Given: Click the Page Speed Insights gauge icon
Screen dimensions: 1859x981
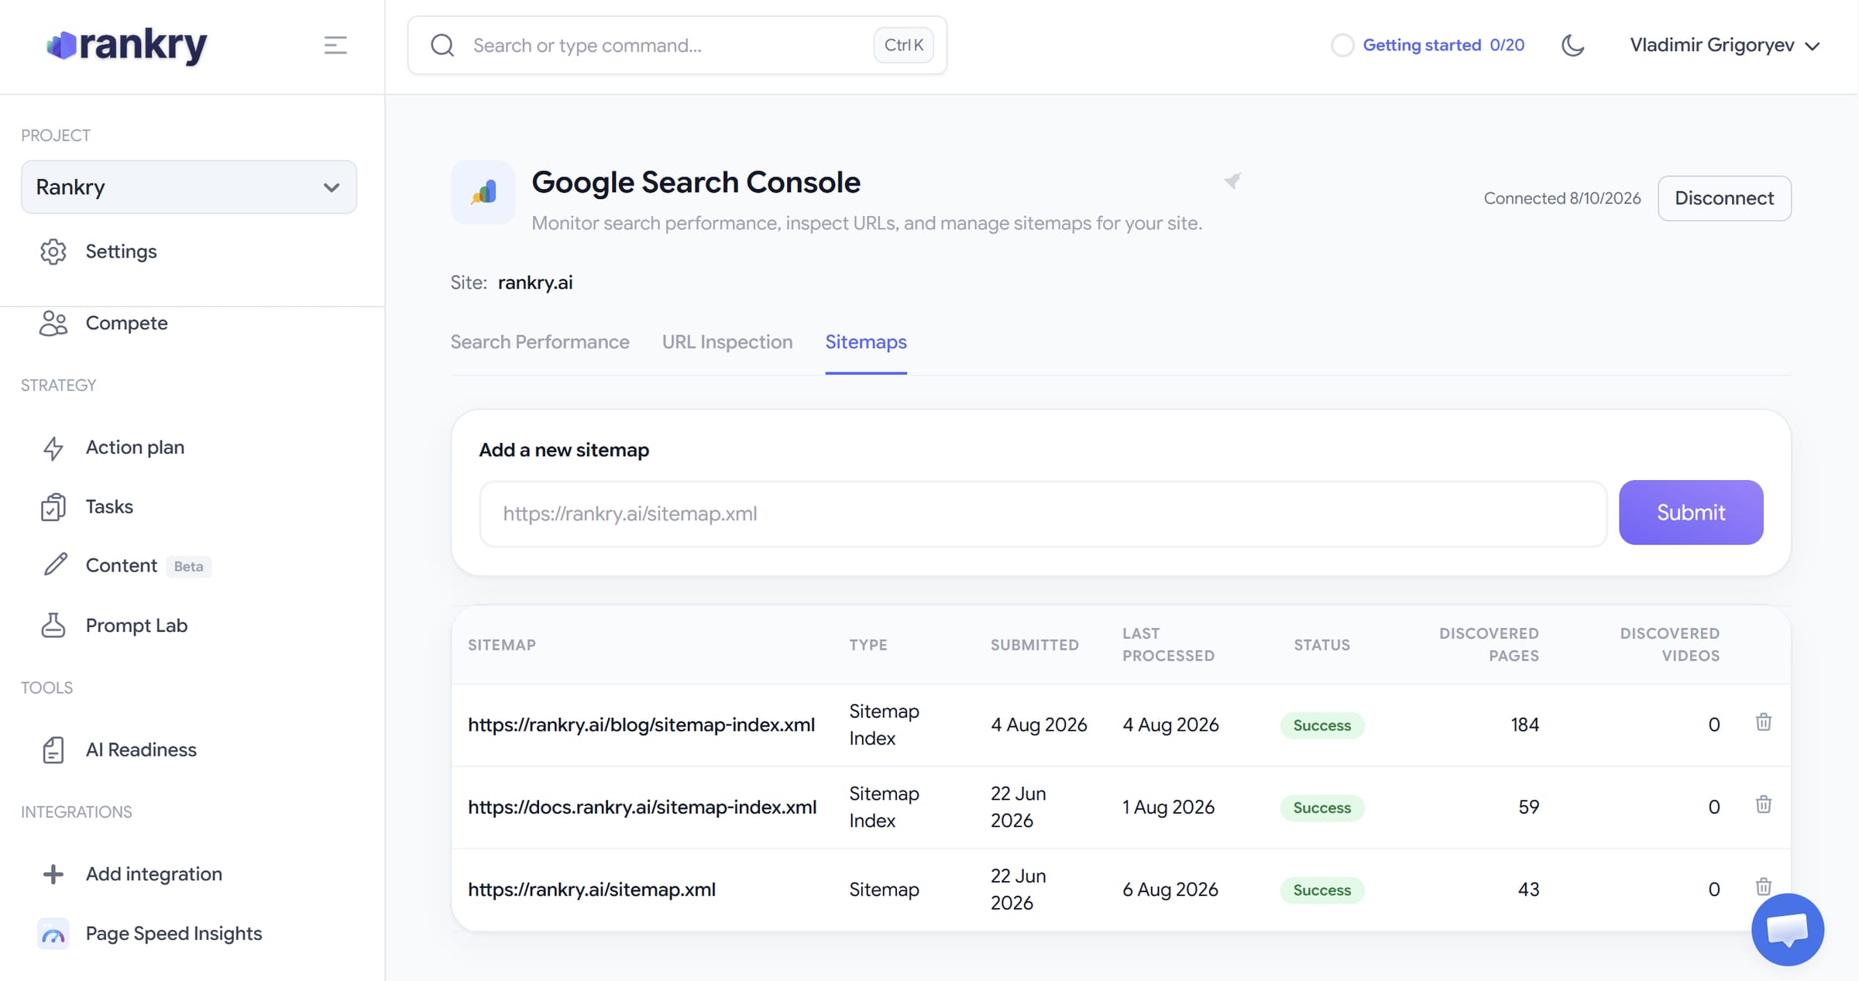Looking at the screenshot, I should tap(53, 935).
